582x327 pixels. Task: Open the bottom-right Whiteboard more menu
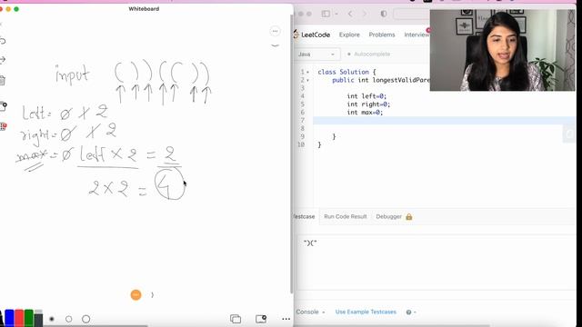pyautogui.click(x=286, y=319)
